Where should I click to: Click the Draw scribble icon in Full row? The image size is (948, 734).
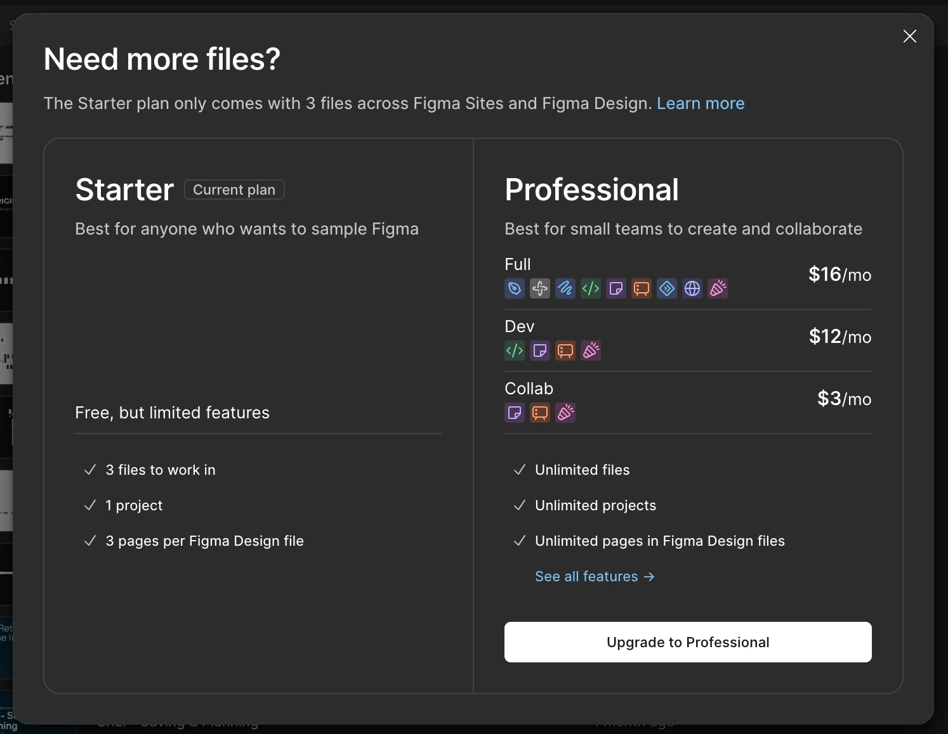[x=565, y=288]
